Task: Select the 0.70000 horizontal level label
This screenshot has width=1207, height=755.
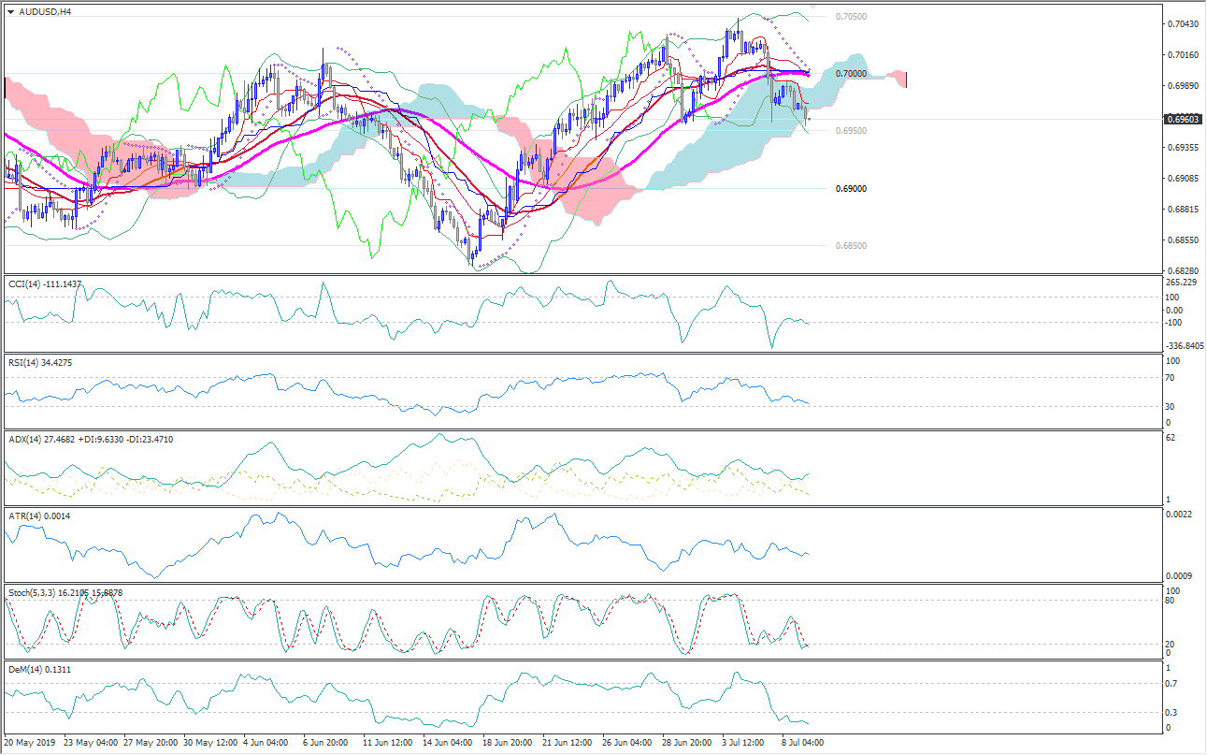Action: [x=851, y=74]
